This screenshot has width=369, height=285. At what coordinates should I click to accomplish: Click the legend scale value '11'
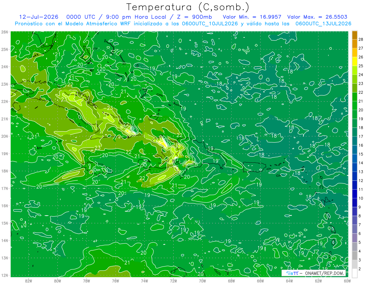click(361, 189)
